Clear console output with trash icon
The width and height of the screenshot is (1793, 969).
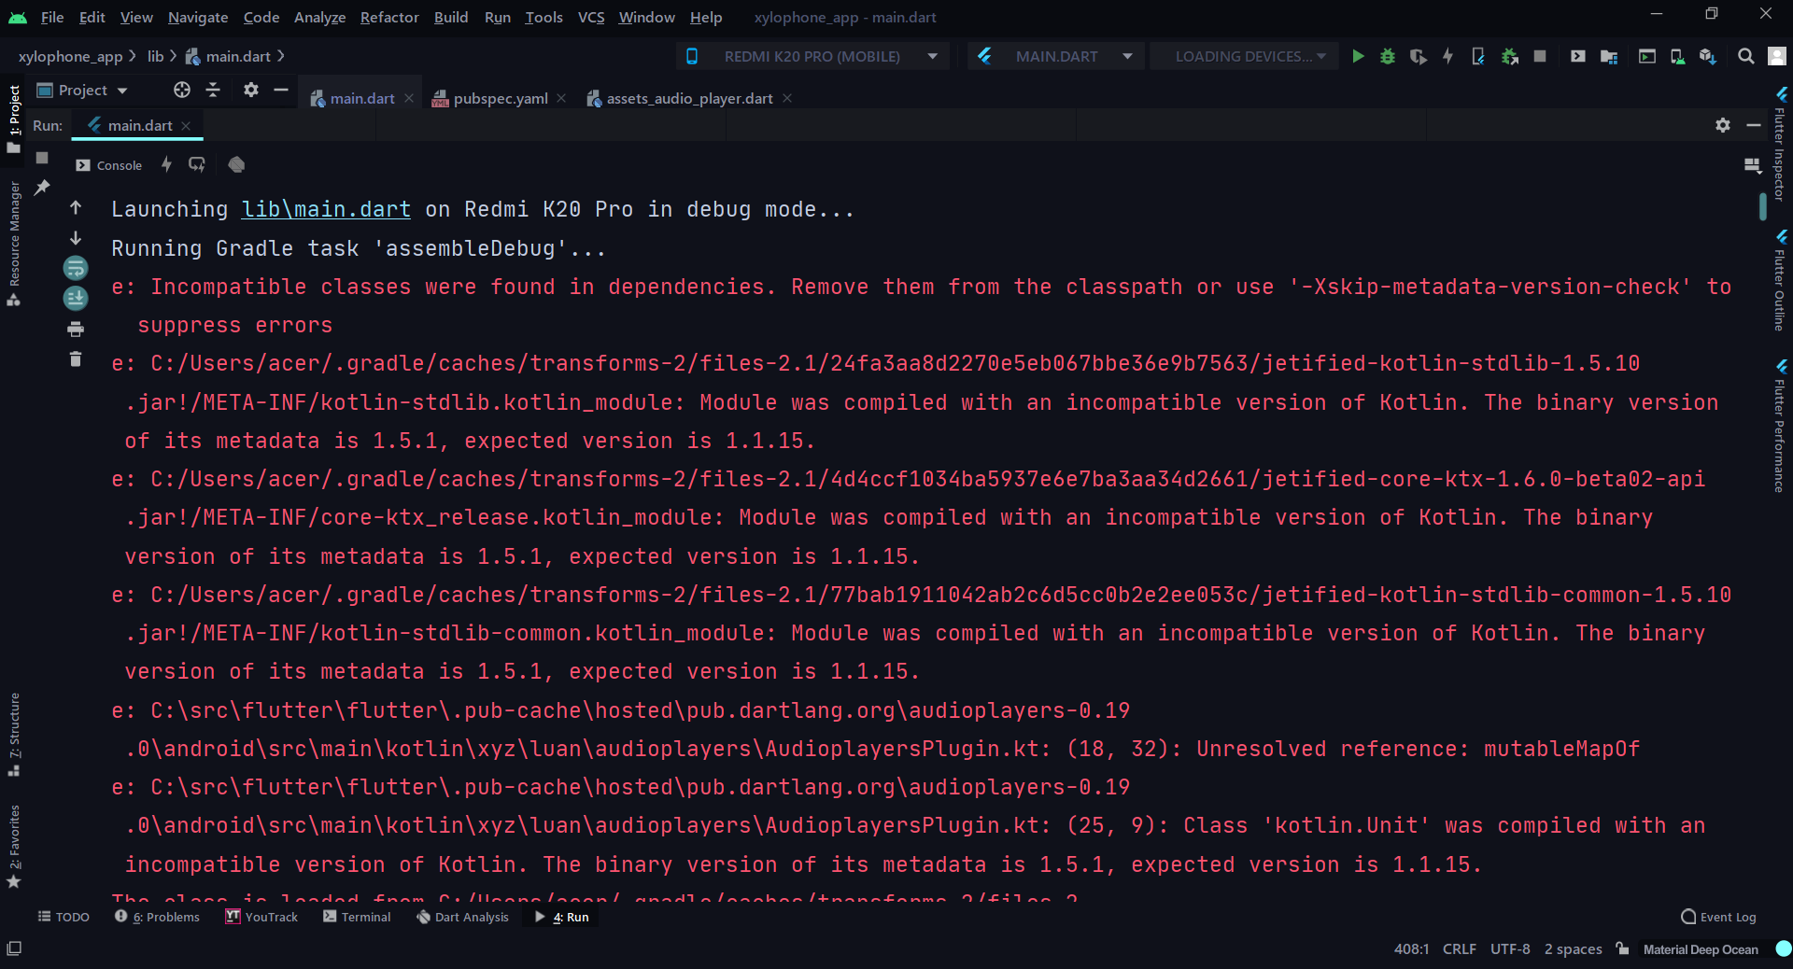(76, 359)
